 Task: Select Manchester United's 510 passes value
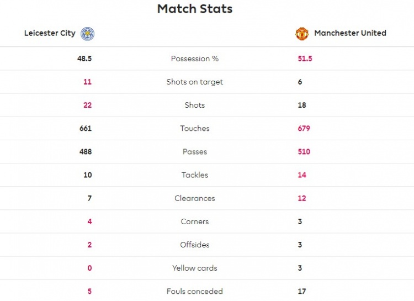click(304, 152)
